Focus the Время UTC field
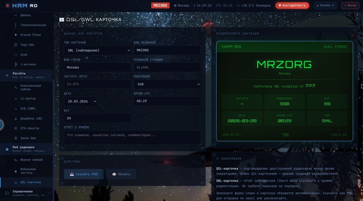Viewport: 363px width, 201px height. [x=167, y=101]
